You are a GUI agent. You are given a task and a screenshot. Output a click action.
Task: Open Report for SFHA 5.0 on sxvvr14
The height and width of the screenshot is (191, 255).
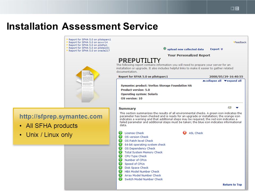[88, 42]
